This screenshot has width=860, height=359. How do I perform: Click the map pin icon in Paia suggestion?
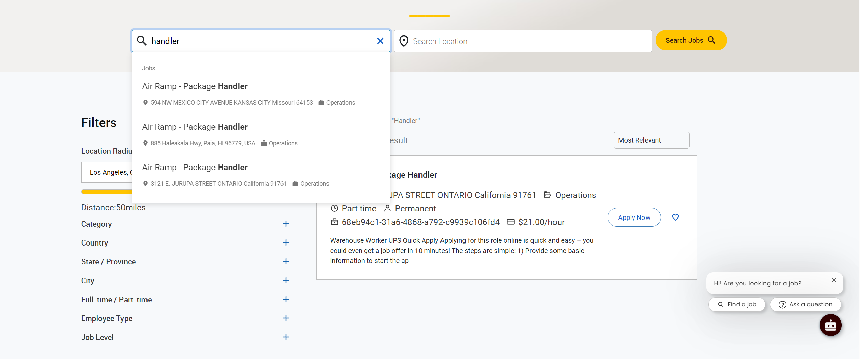(x=145, y=143)
